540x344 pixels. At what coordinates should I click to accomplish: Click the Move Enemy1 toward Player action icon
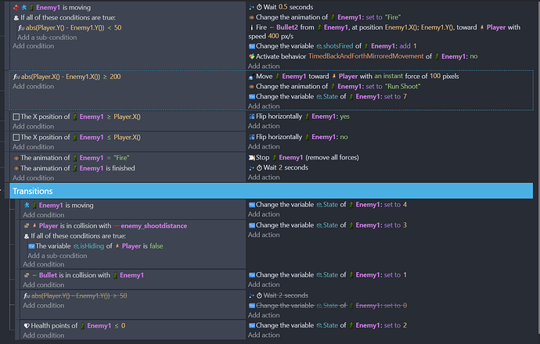pyautogui.click(x=251, y=77)
